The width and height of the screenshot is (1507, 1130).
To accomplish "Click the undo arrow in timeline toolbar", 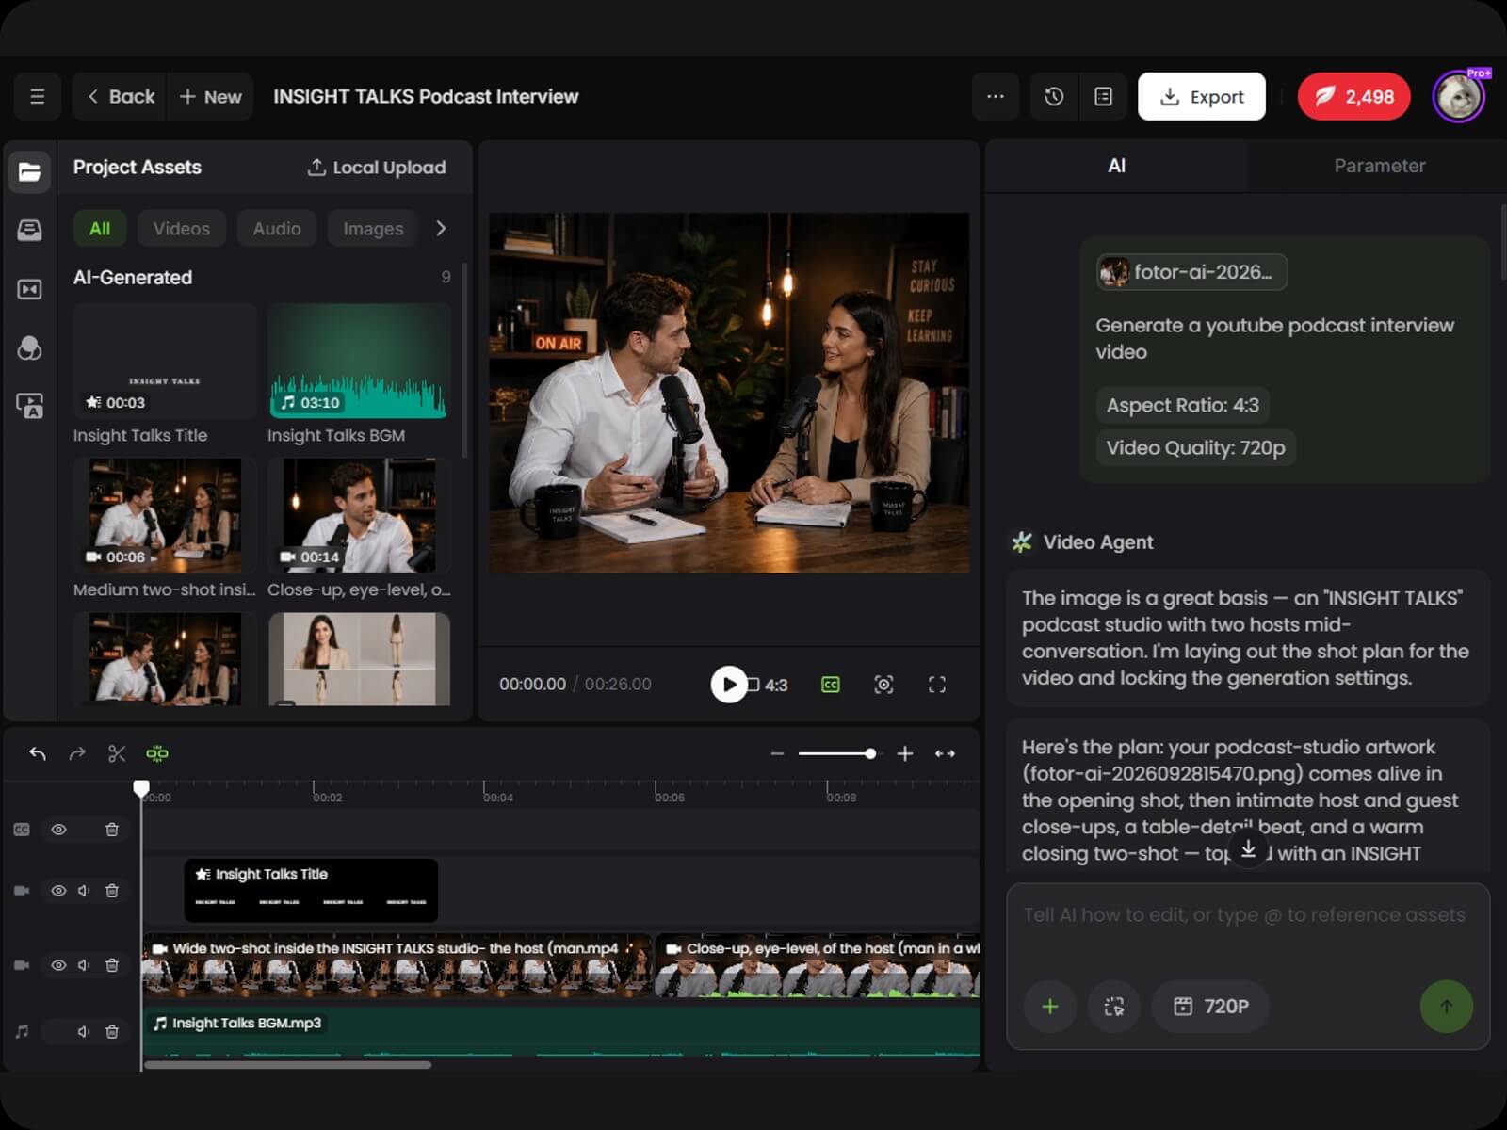I will [38, 753].
